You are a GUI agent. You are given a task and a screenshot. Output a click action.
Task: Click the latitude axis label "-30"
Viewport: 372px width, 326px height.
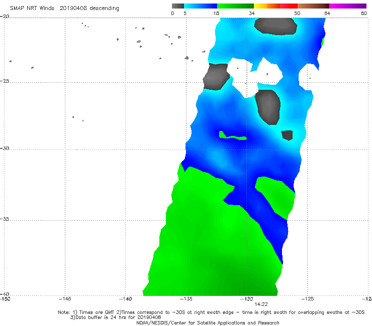pyautogui.click(x=5, y=148)
